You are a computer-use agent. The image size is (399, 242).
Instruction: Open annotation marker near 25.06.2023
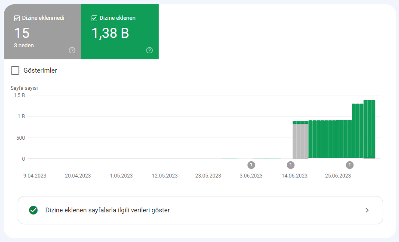pyautogui.click(x=350, y=165)
